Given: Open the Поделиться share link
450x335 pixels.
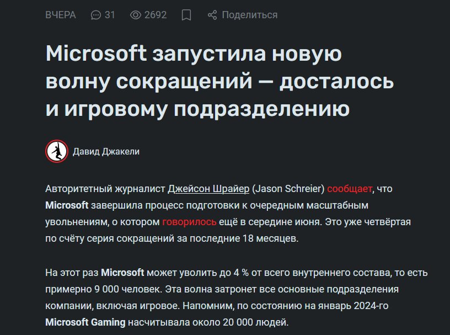Looking at the screenshot, I should click(x=250, y=15).
